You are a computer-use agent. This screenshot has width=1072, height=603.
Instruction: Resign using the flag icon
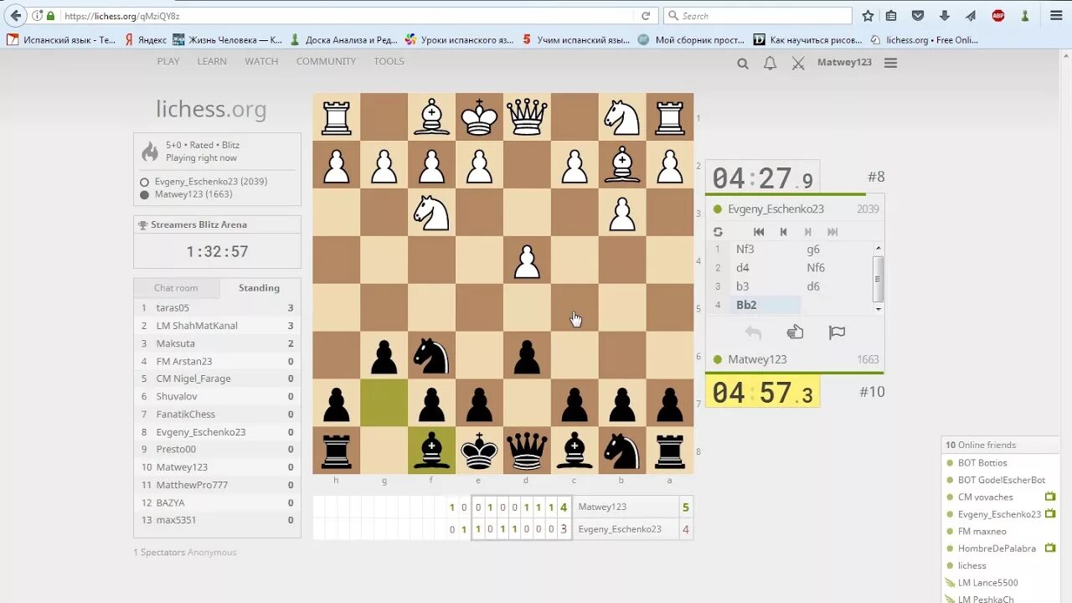click(837, 332)
